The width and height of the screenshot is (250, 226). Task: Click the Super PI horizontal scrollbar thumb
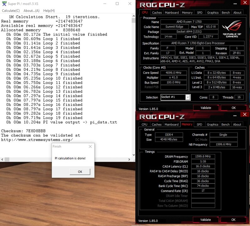pyautogui.click(x=7, y=159)
